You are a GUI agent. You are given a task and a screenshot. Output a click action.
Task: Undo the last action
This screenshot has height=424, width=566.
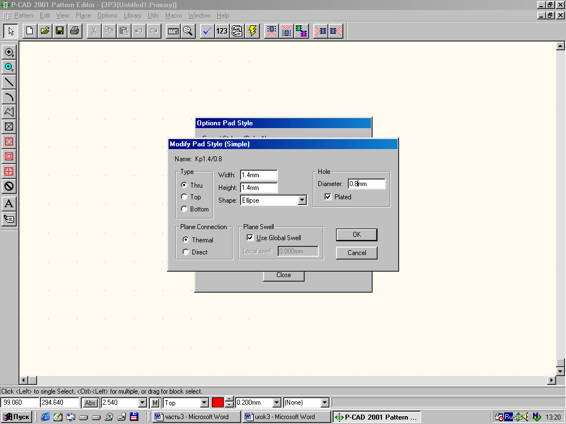(x=139, y=31)
